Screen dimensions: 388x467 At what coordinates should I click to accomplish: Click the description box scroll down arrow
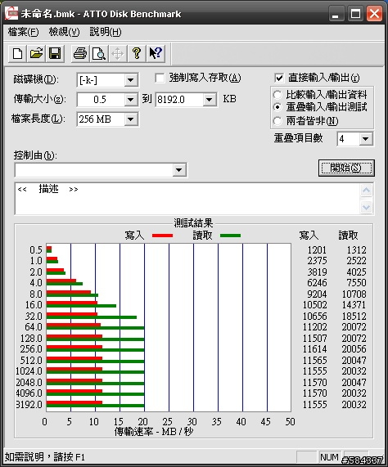tap(366, 207)
